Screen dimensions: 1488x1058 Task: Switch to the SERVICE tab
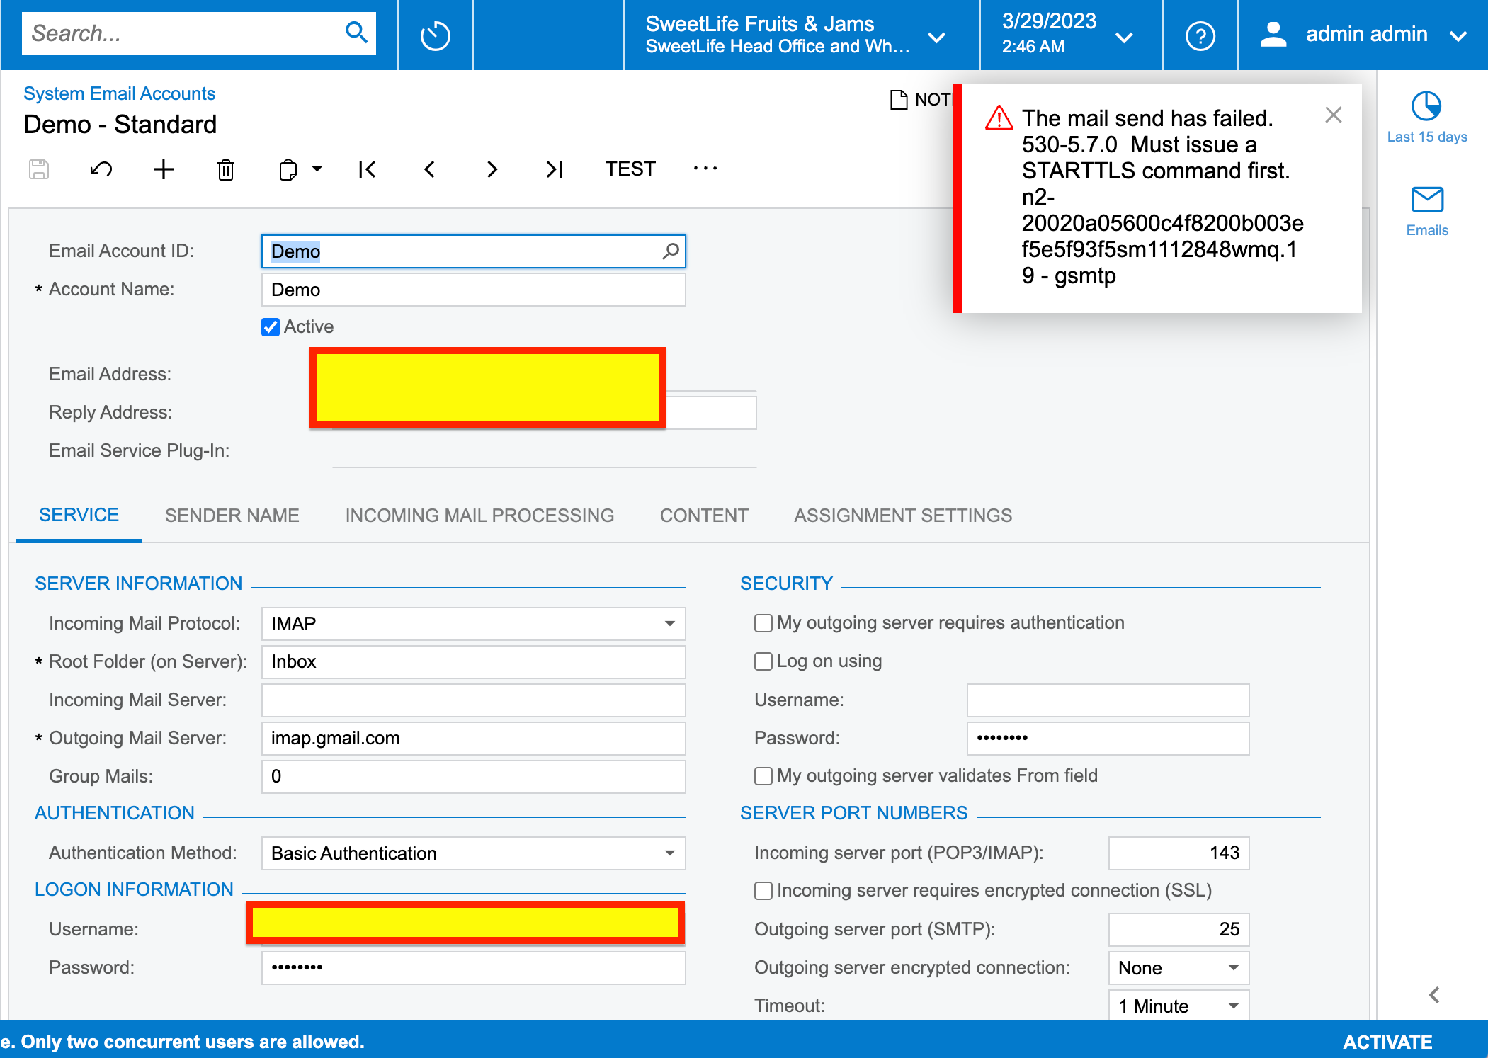click(x=79, y=515)
